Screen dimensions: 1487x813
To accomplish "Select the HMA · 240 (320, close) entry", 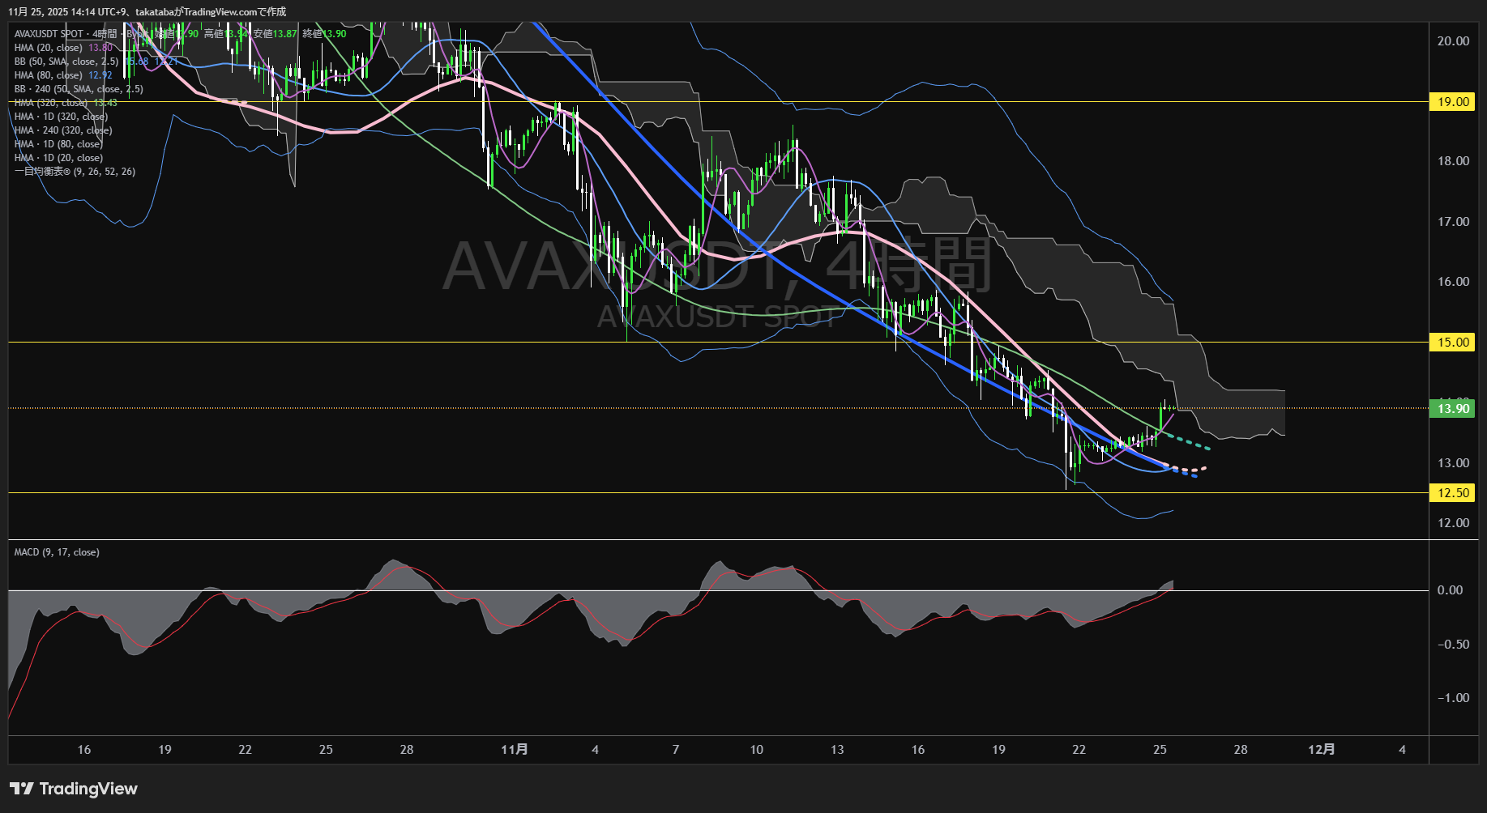I will 63,130.
